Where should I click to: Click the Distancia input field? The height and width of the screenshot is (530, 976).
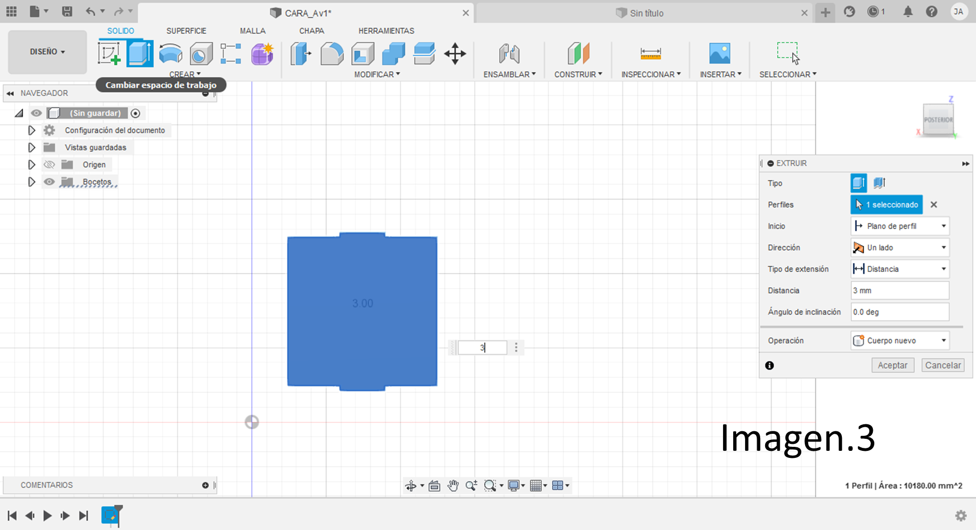tap(899, 291)
